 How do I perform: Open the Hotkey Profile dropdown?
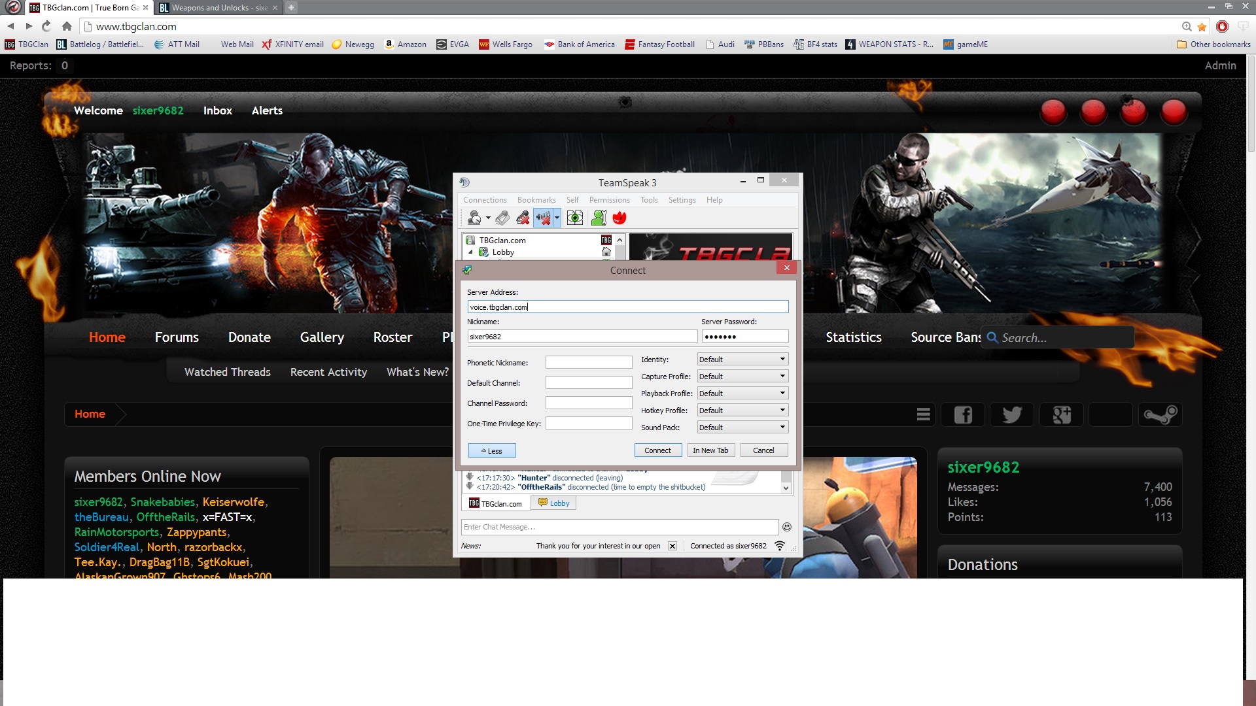742,411
